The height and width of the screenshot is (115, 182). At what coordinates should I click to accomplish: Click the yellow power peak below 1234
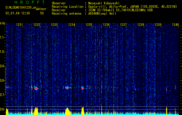tap(67, 111)
